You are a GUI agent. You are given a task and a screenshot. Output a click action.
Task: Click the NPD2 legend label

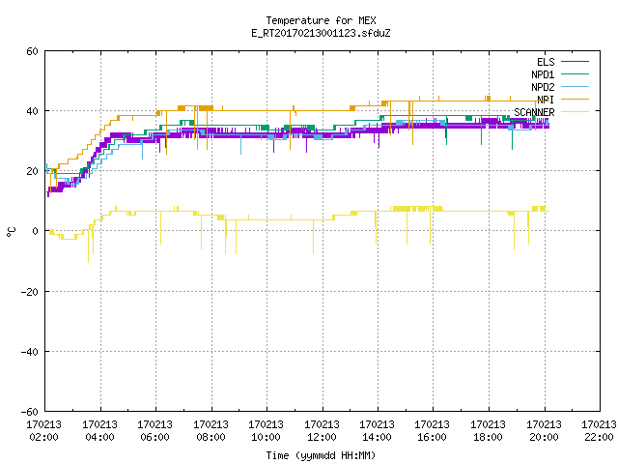click(543, 87)
